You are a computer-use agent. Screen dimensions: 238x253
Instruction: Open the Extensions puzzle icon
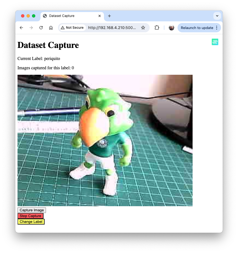157,28
